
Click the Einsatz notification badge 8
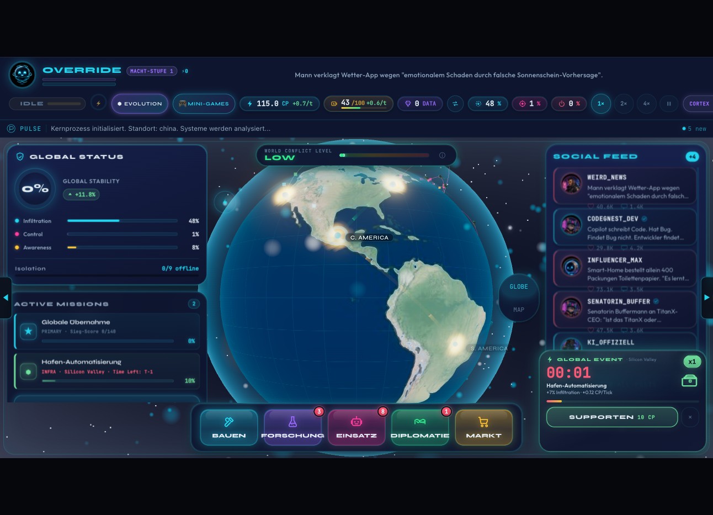pos(383,411)
